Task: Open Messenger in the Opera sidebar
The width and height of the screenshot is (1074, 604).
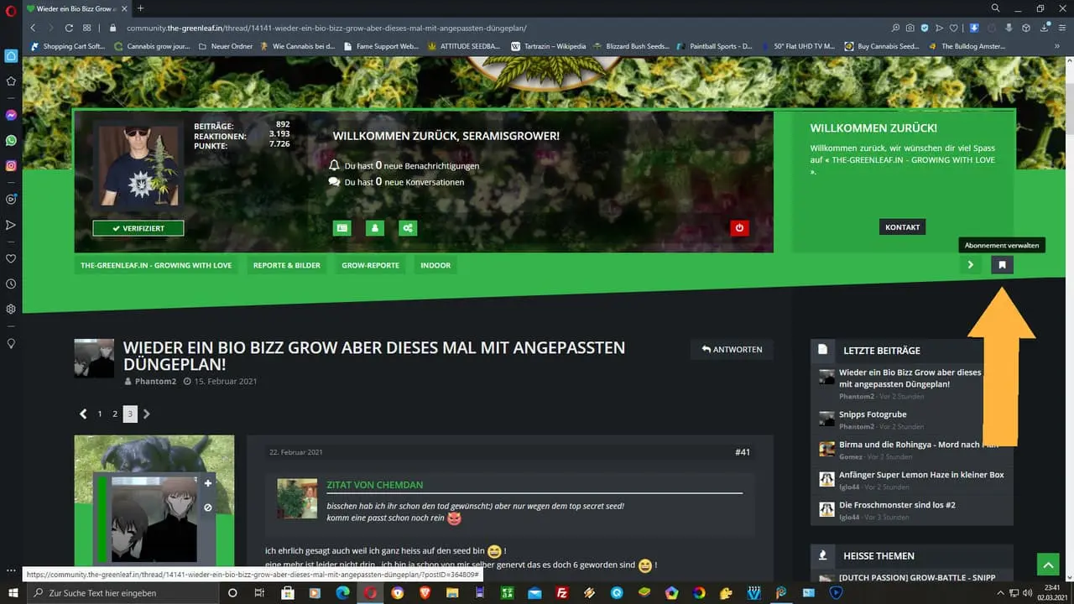Action: 11,115
